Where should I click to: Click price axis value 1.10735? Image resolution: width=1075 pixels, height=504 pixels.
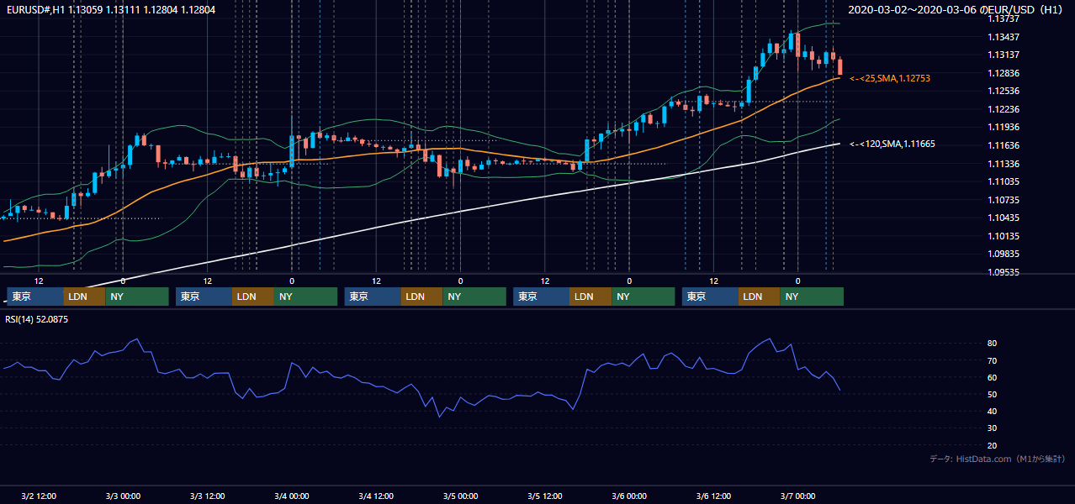click(x=1004, y=200)
